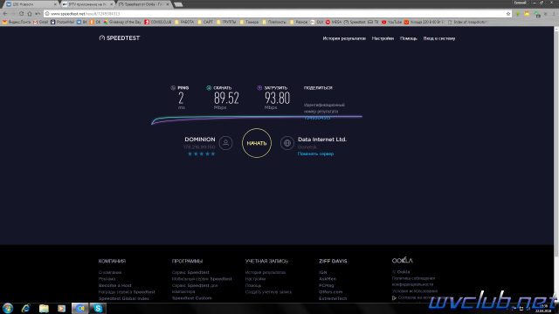This screenshot has height=314, width=559.
Task: Open the История результатов header link
Action: [x=344, y=38]
